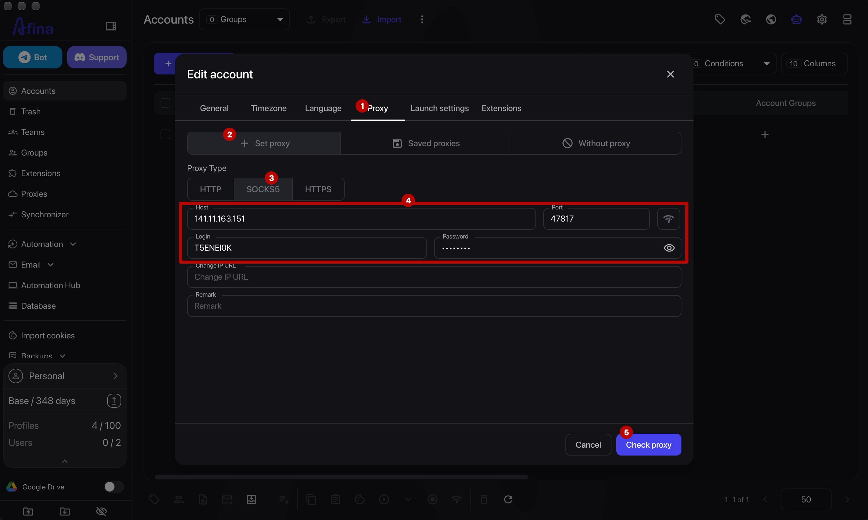Switch to the Timezone tab
This screenshot has width=868, height=520.
[269, 108]
